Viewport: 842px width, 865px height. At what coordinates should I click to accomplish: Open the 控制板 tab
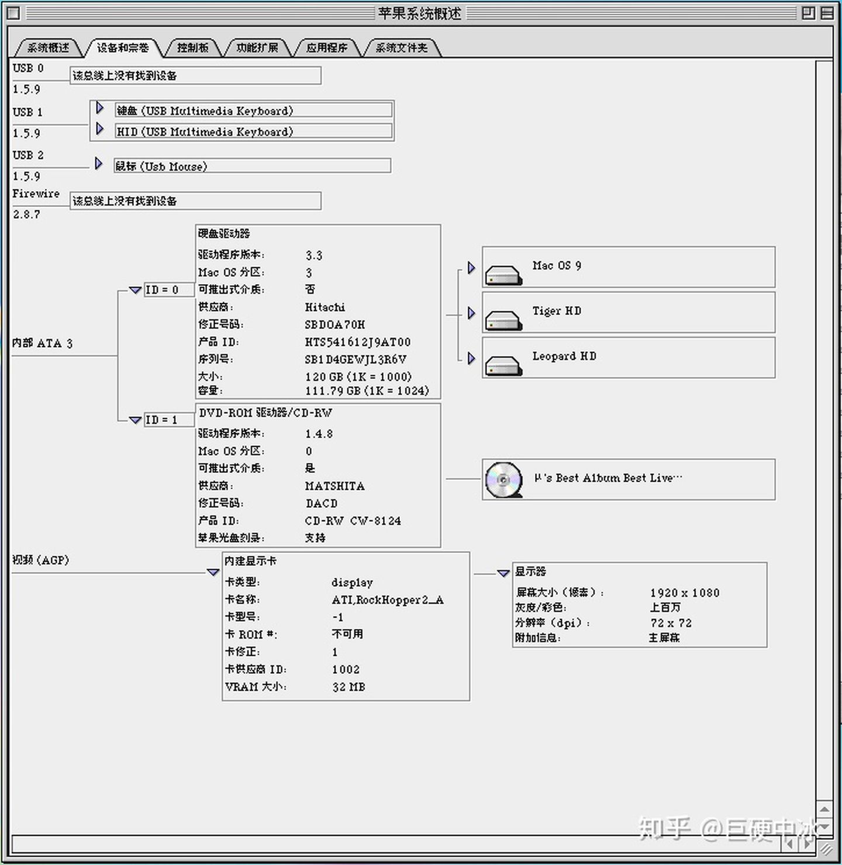(192, 48)
